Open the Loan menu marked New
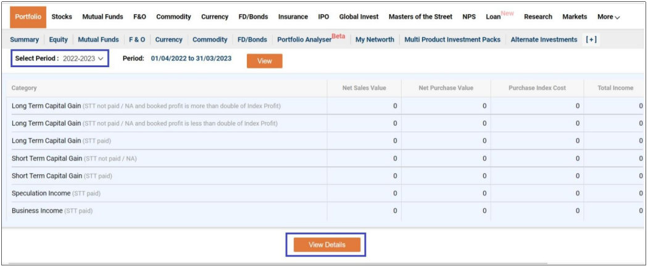Screen dimensions: 648x266 point(493,17)
